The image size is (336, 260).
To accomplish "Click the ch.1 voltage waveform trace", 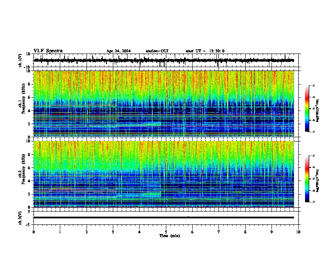I will click(x=164, y=60).
